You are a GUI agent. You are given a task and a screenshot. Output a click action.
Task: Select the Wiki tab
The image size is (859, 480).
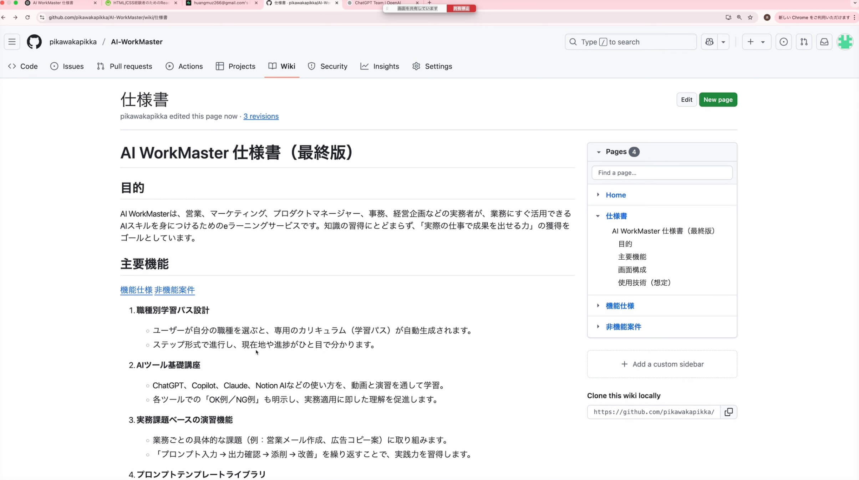(282, 66)
